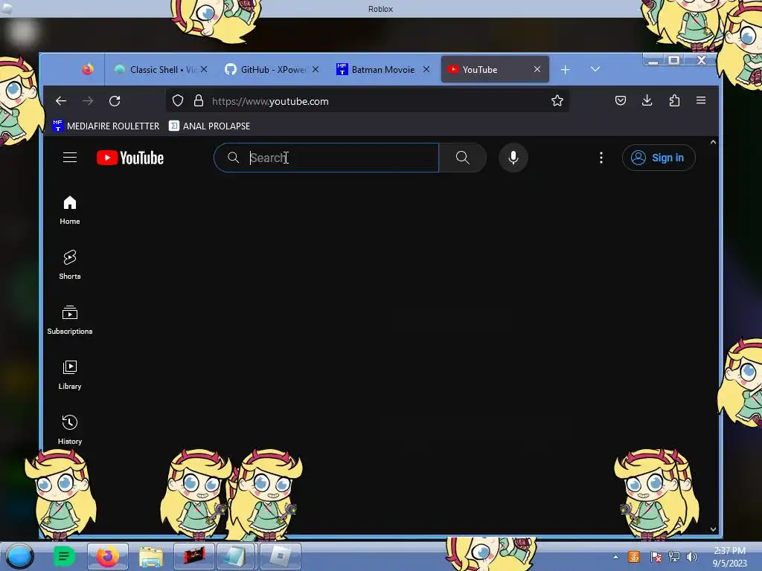The image size is (762, 571).
Task: Open Action Center flag icon
Action: (x=656, y=557)
